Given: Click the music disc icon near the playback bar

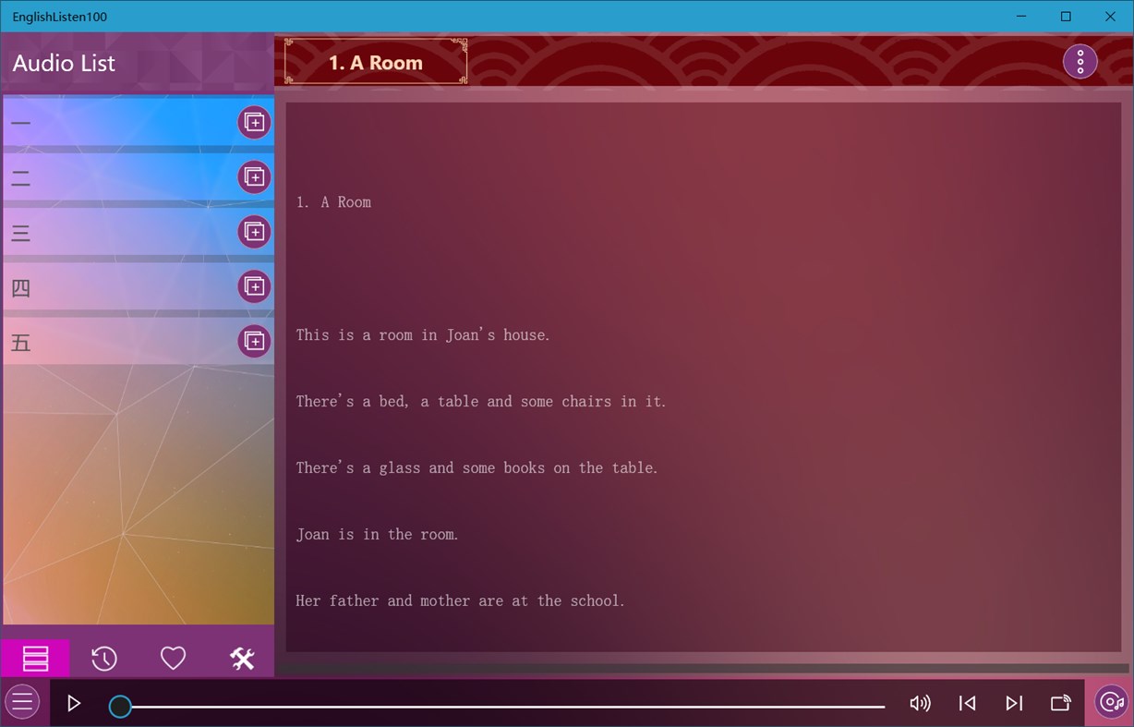Looking at the screenshot, I should [1111, 701].
